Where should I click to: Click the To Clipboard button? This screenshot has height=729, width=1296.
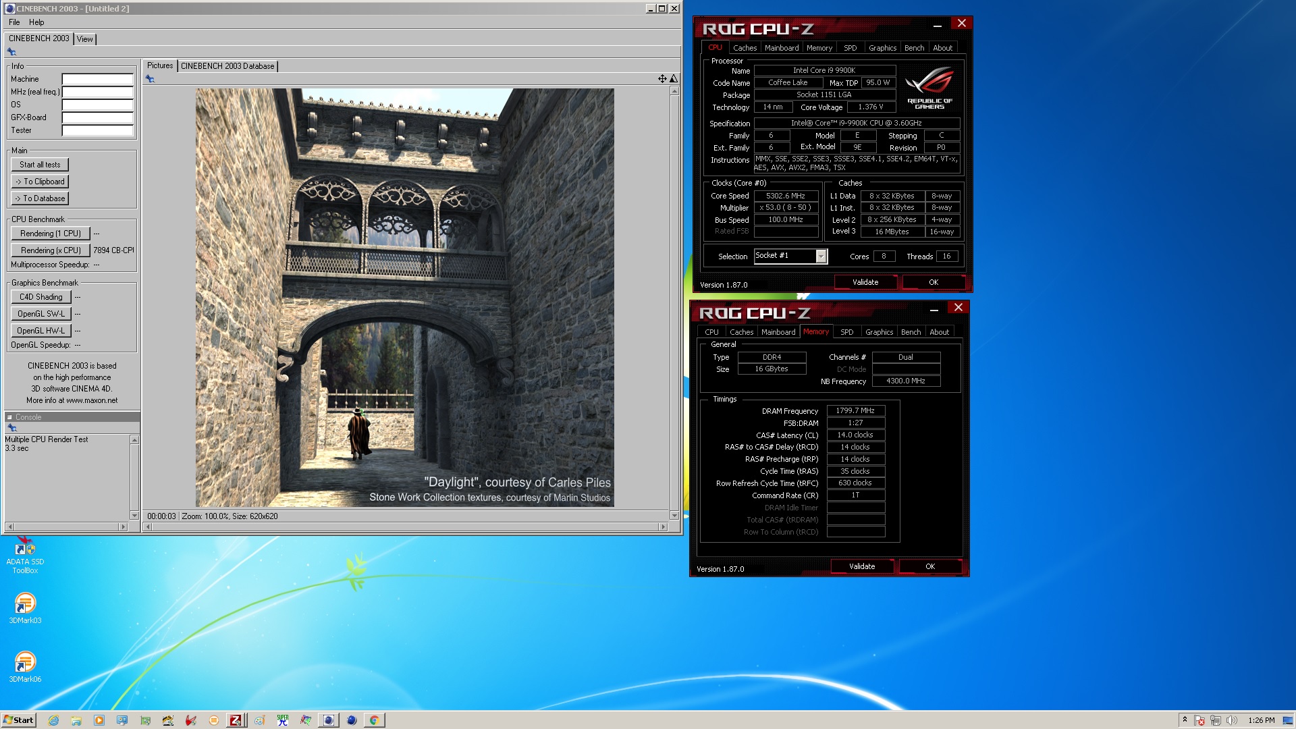[x=40, y=182]
